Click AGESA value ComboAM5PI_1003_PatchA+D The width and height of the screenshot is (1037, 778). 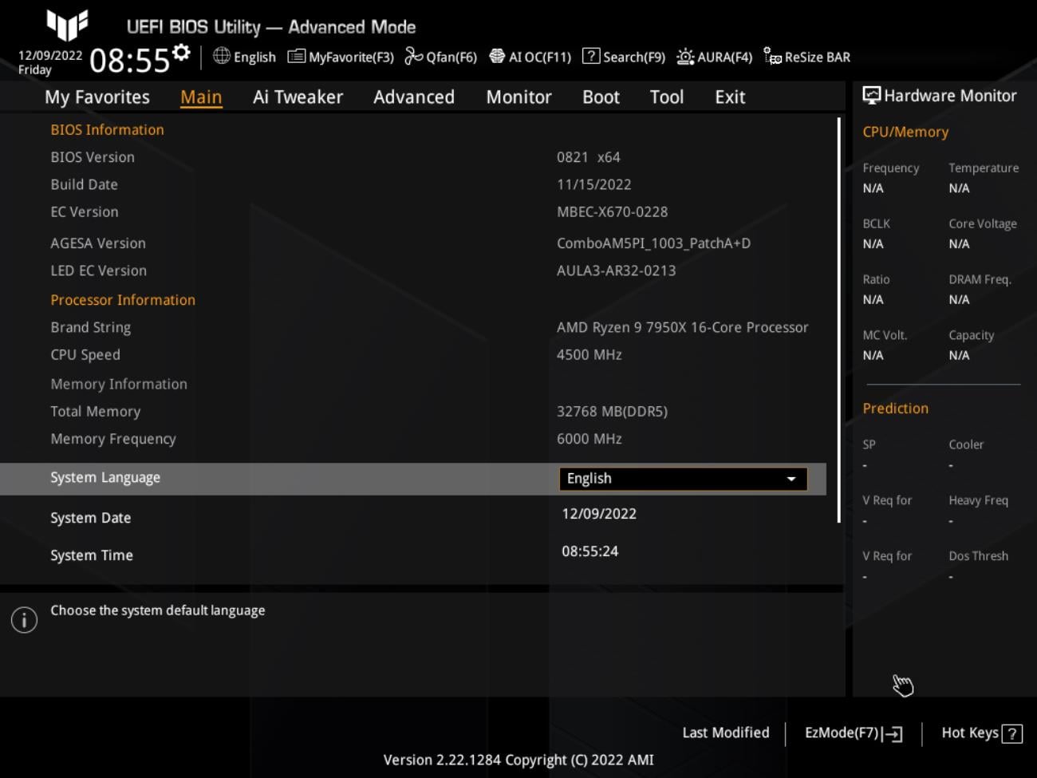(653, 243)
